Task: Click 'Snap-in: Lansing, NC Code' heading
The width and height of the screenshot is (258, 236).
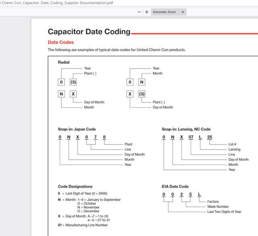Action: [x=186, y=129]
